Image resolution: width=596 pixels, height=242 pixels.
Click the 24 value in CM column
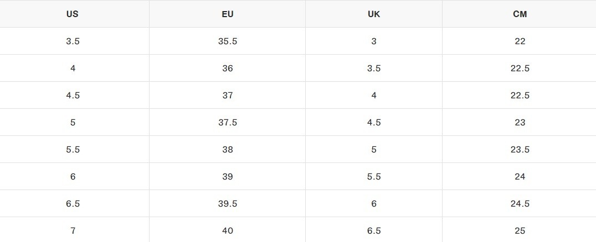(x=520, y=177)
